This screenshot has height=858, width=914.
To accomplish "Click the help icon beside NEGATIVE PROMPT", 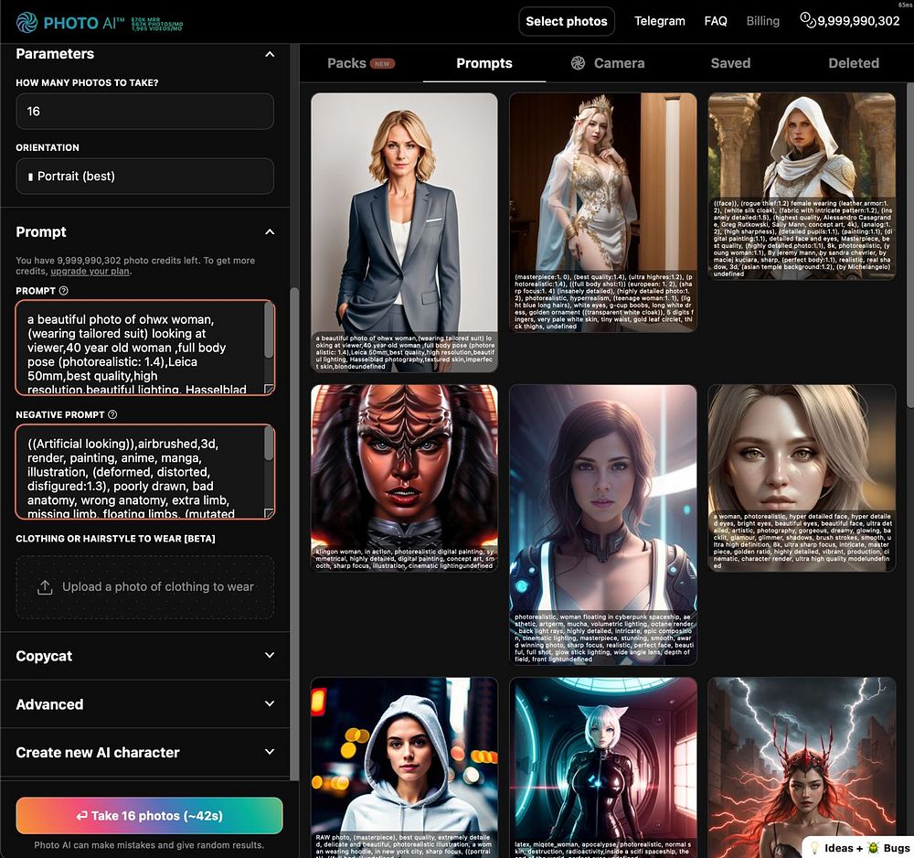I will coord(112,414).
